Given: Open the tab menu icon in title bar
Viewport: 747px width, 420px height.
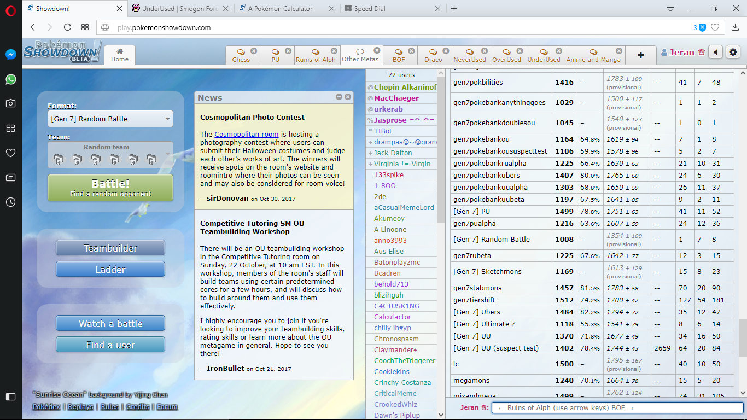Looking at the screenshot, I should (670, 8).
